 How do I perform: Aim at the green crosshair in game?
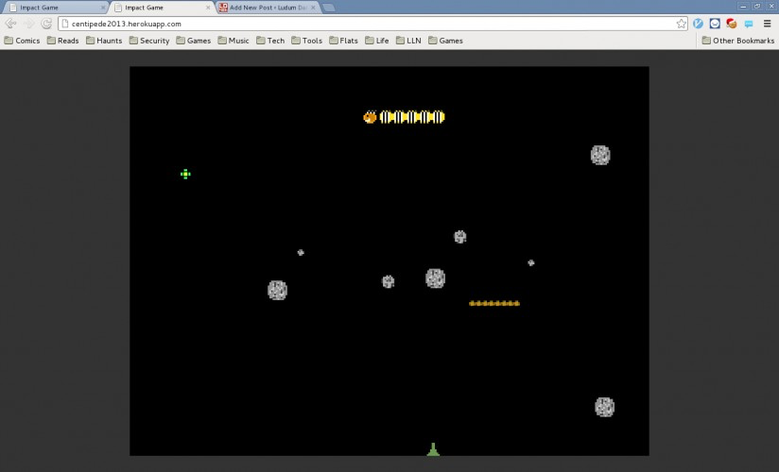tap(185, 174)
